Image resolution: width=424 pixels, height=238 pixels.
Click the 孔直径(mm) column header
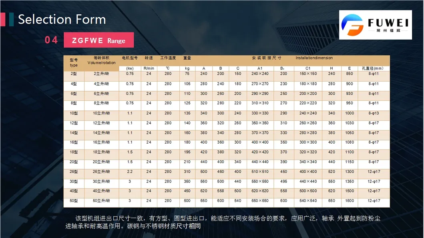pos(373,68)
